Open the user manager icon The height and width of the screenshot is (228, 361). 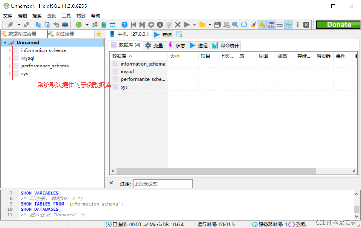95,25
